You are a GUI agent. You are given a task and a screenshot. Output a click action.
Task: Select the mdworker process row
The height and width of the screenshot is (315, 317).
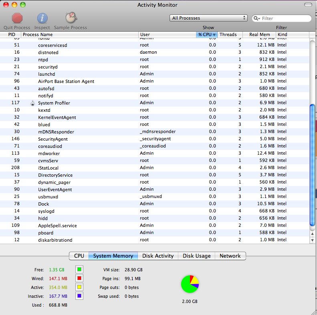click(x=155, y=153)
